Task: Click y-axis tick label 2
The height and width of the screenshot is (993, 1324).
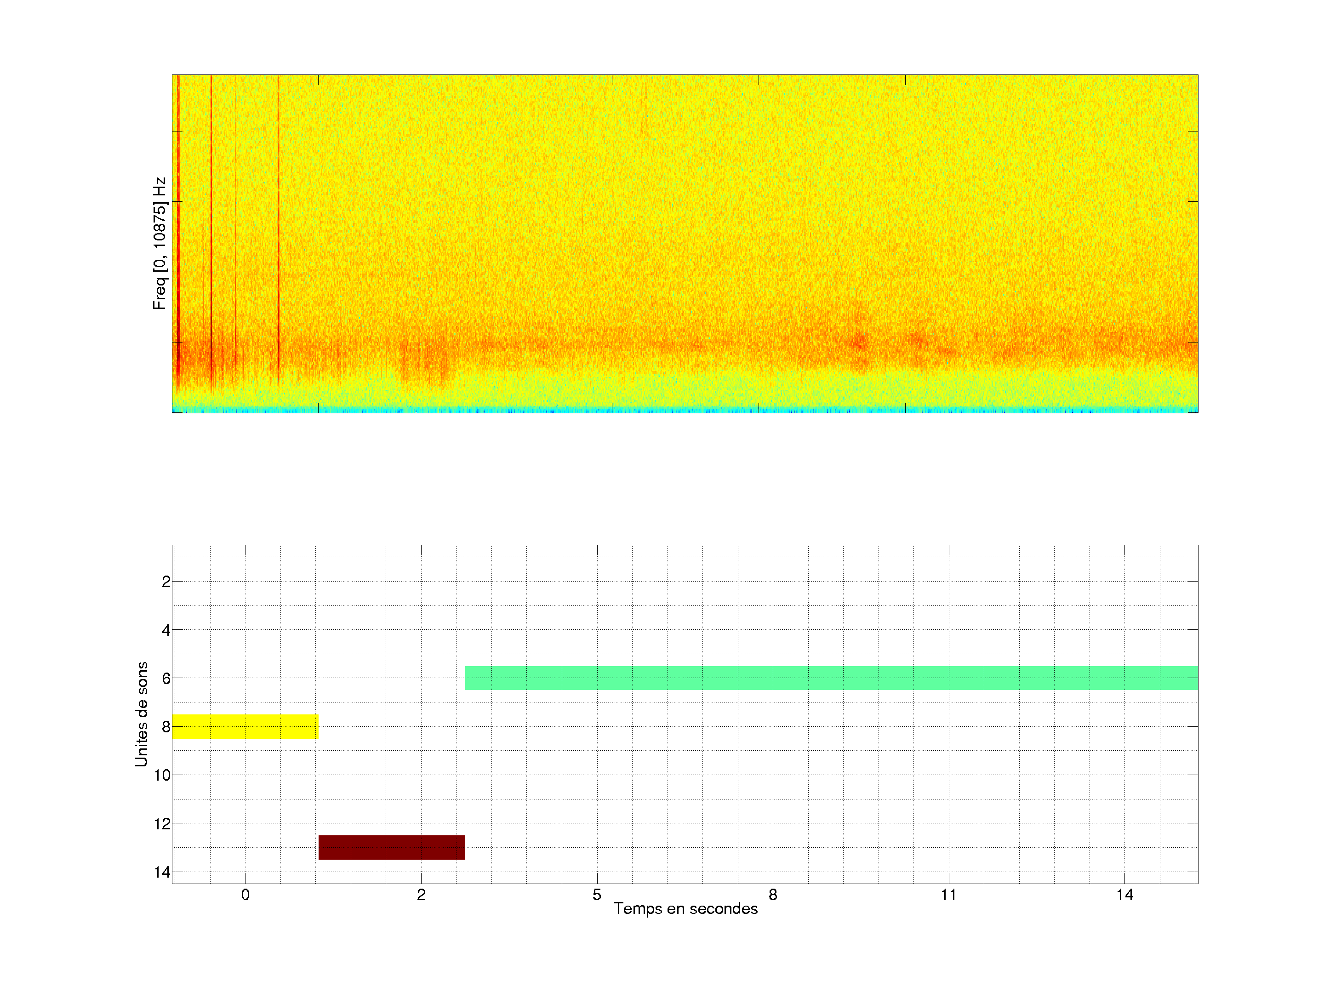Action: point(166,582)
